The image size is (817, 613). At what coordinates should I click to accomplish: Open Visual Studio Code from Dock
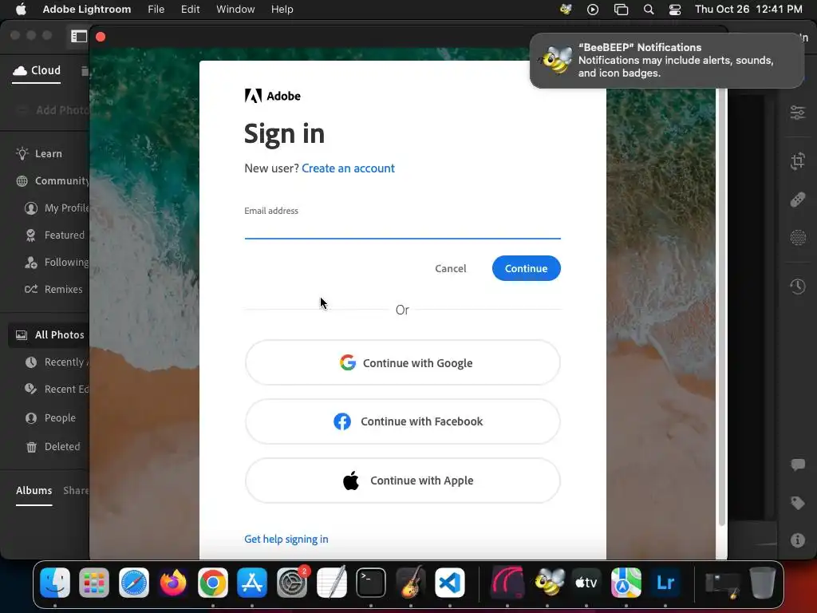(x=450, y=582)
